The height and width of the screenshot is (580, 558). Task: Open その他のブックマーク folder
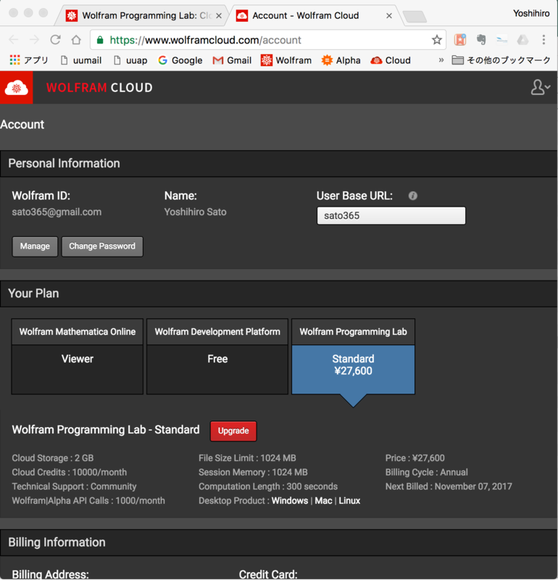501,60
